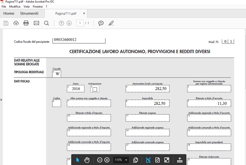Click the Mod. N. box showing 0 1
The height and width of the screenshot is (165, 246).
coord(228,41)
